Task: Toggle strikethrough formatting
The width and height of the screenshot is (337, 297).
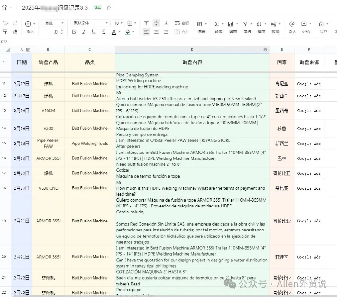Action: 104,32
